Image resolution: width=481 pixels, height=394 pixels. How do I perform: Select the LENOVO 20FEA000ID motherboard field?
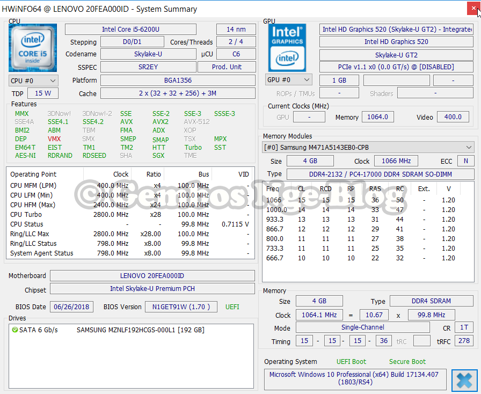point(152,276)
